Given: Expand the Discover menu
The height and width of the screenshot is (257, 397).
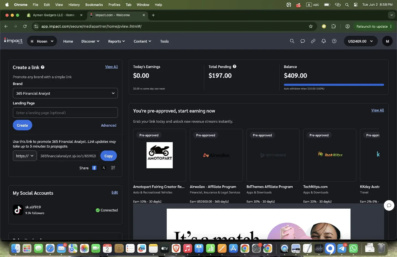Looking at the screenshot, I should pyautogui.click(x=90, y=41).
